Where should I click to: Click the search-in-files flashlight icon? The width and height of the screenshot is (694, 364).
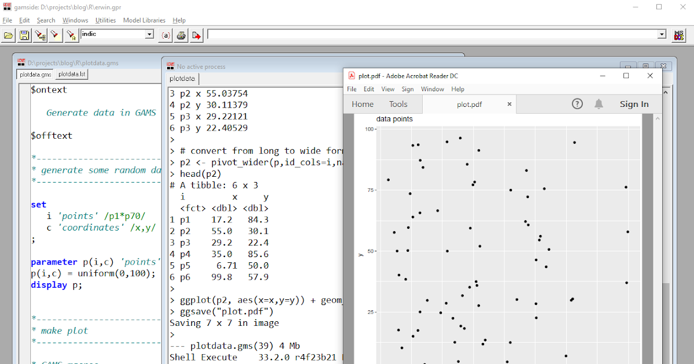[39, 35]
